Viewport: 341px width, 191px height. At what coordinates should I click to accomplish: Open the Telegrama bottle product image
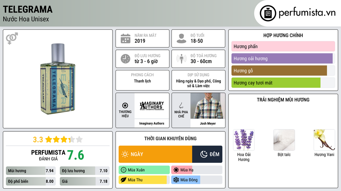tap(58, 78)
